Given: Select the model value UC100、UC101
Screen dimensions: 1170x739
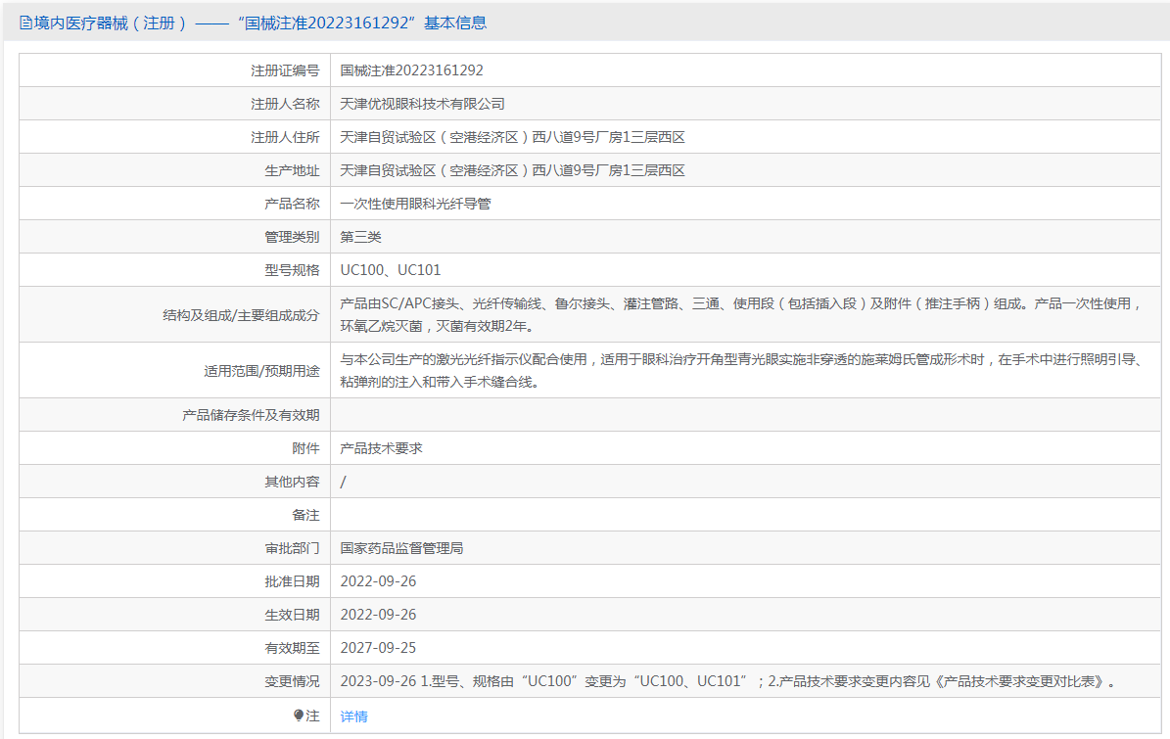Looking at the screenshot, I should pos(391,270).
